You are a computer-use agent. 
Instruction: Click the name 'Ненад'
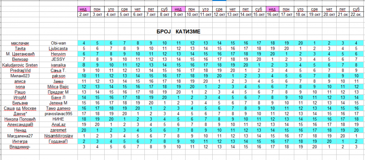[19, 130]
